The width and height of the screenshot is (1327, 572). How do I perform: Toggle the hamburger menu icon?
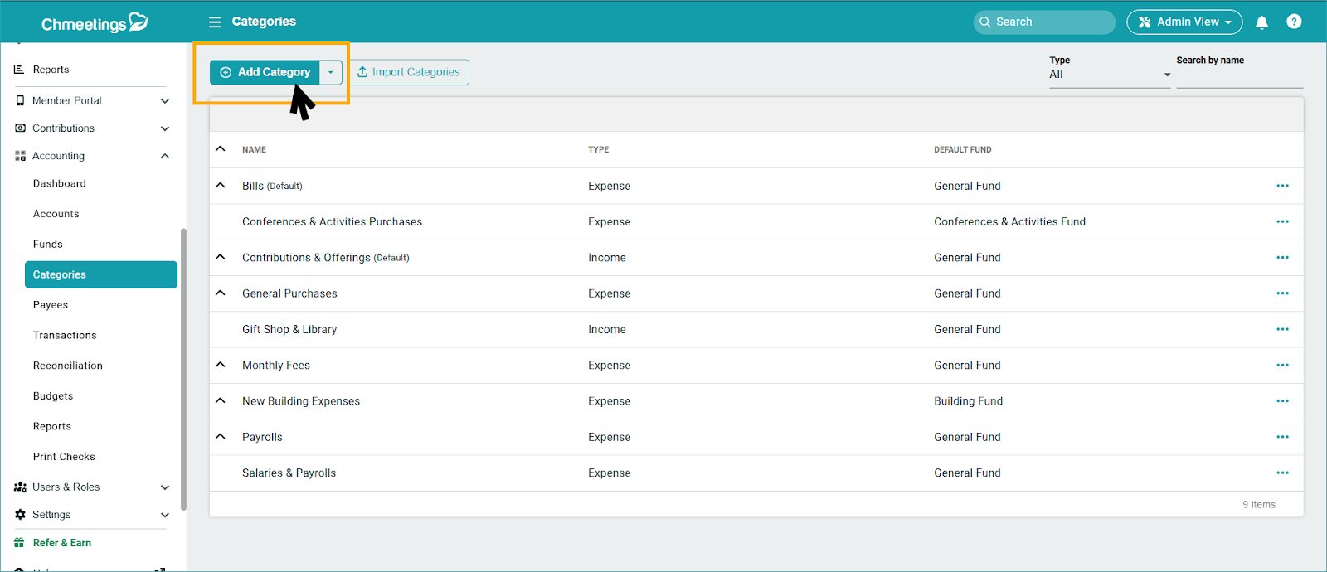pyautogui.click(x=215, y=22)
